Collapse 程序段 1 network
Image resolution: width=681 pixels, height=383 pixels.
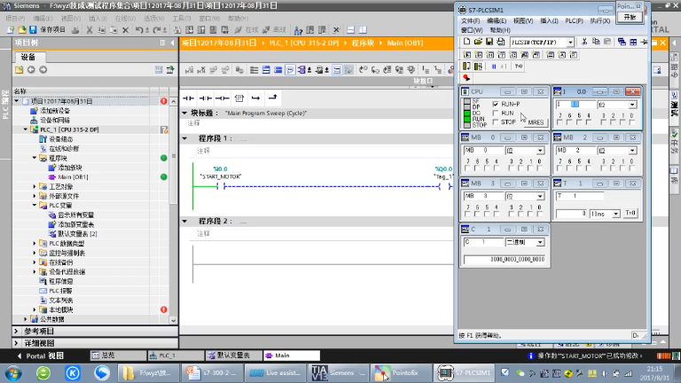point(184,138)
